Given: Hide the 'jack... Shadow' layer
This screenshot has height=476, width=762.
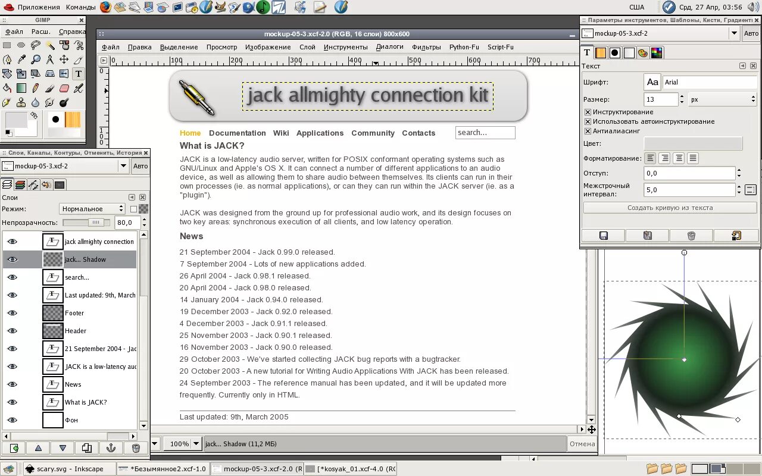Looking at the screenshot, I should (12, 259).
